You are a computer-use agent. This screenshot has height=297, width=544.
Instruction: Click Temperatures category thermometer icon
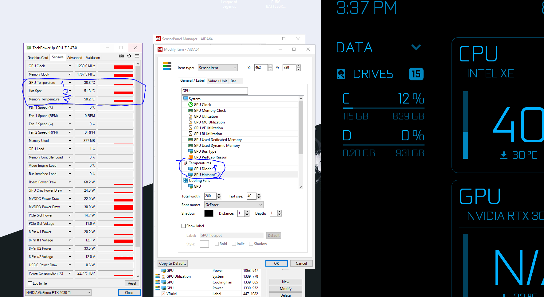click(186, 163)
